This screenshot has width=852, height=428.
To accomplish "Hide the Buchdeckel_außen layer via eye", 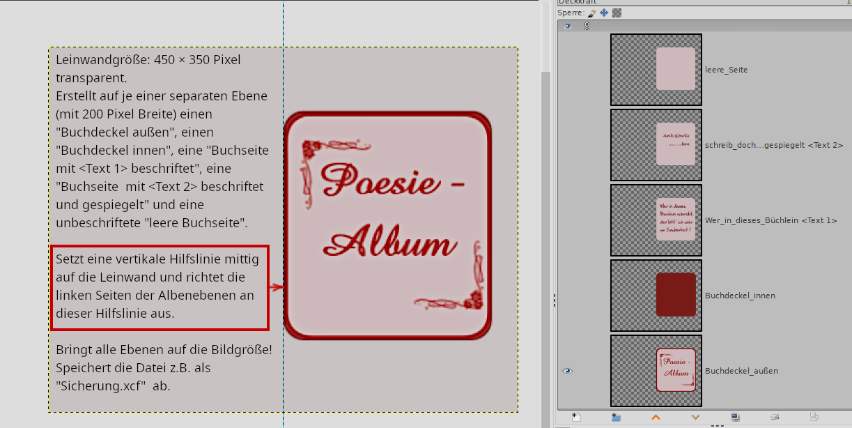I will click(x=567, y=371).
